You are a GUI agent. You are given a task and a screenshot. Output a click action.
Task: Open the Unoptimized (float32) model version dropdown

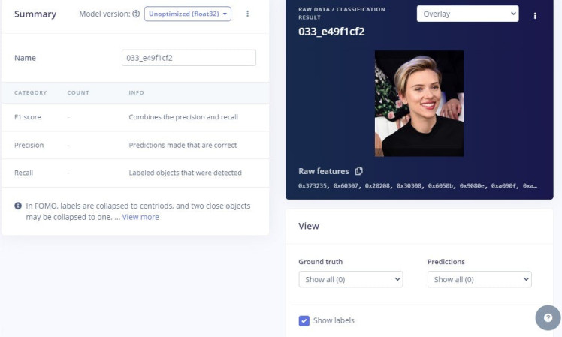pos(187,14)
